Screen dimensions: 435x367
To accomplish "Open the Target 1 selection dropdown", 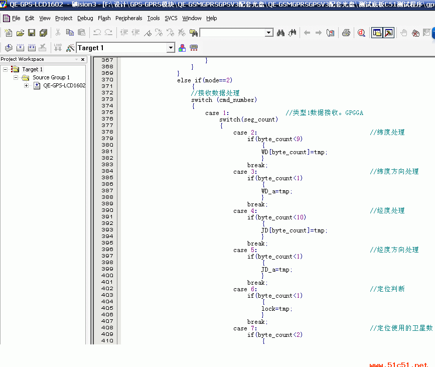I will [171, 48].
